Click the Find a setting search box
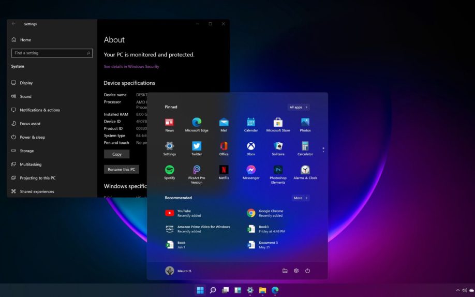The height and width of the screenshot is (297, 475). (x=52, y=53)
